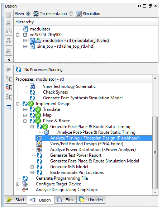Expand the Translate process node
This screenshot has height=208, width=162.
(25, 109)
